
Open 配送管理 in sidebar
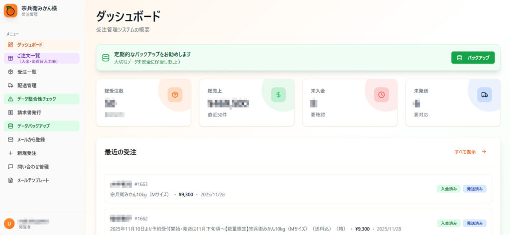tap(42, 86)
